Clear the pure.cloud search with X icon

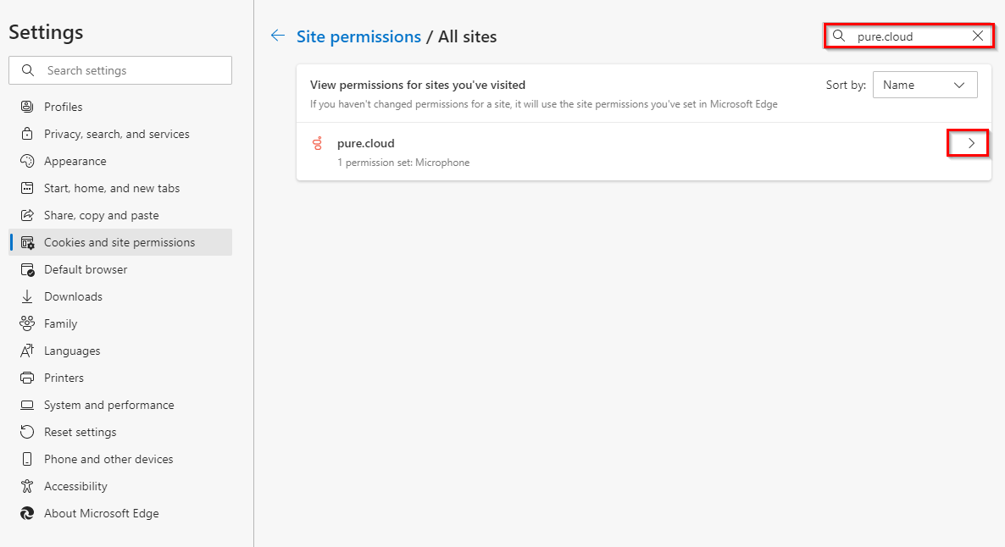[978, 36]
